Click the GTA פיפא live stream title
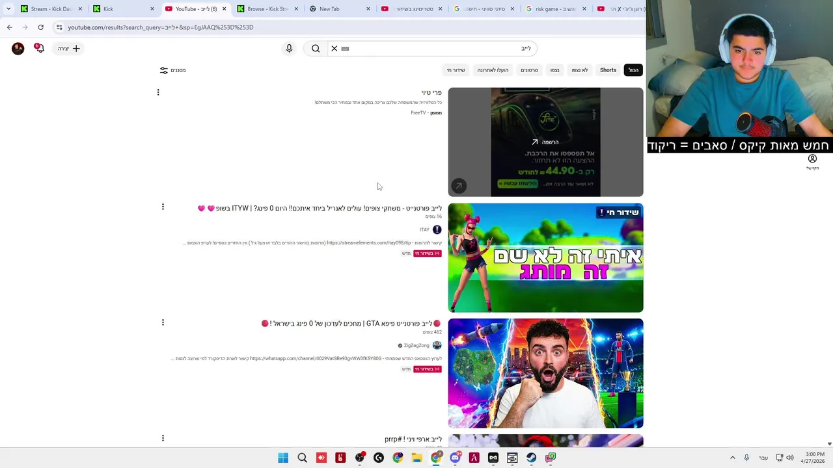833x468 pixels. [x=351, y=323]
